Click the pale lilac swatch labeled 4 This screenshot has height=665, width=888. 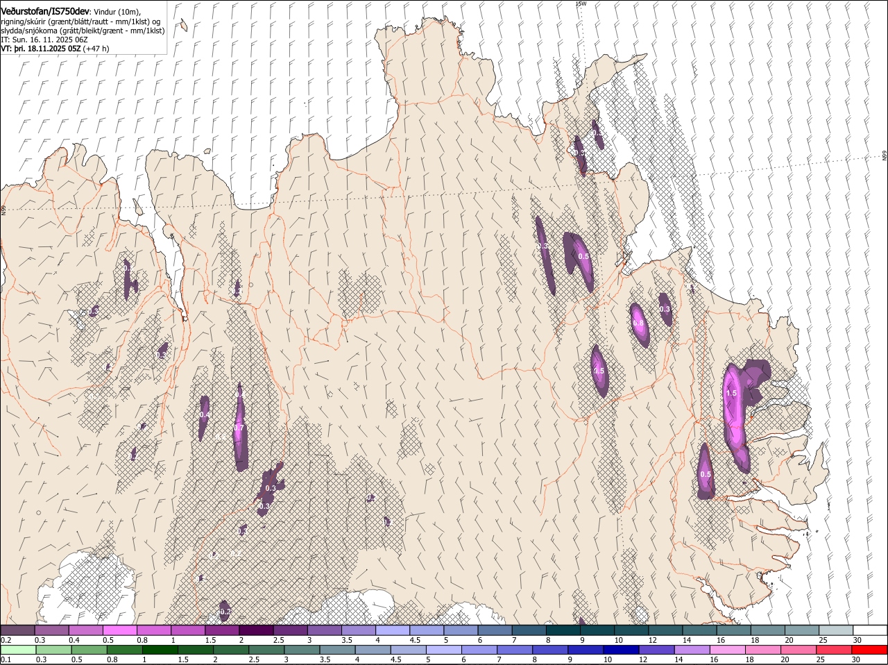[393, 630]
